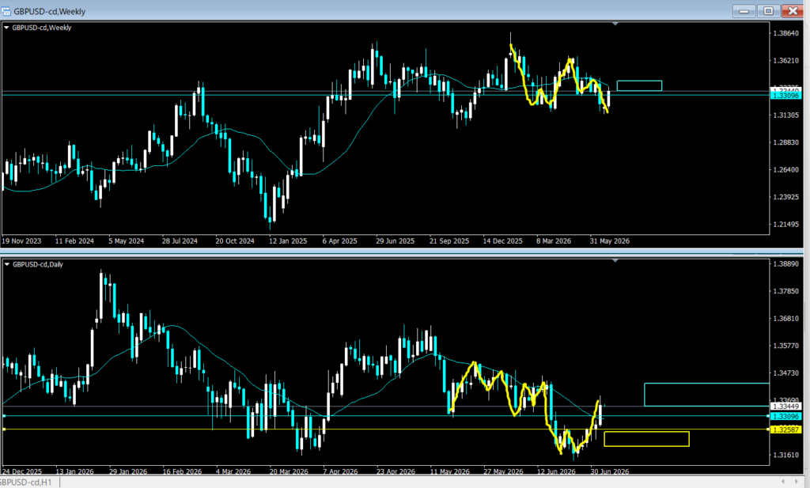Click the 1.23925 price on Weekly scale

pos(785,197)
